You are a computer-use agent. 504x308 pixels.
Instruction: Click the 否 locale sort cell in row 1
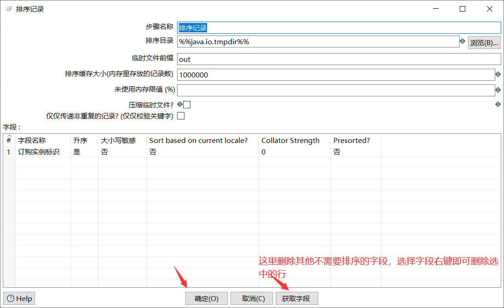pyautogui.click(x=202, y=152)
